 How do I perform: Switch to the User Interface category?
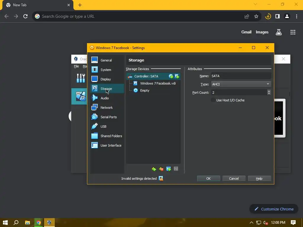pos(107,145)
